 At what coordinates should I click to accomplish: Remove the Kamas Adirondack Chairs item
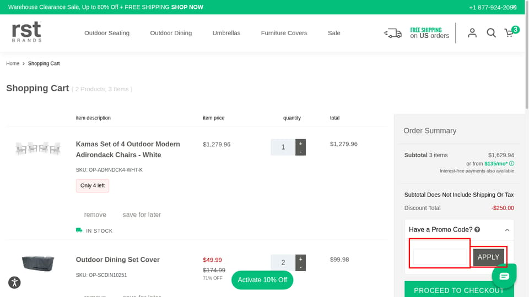pyautogui.click(x=95, y=215)
